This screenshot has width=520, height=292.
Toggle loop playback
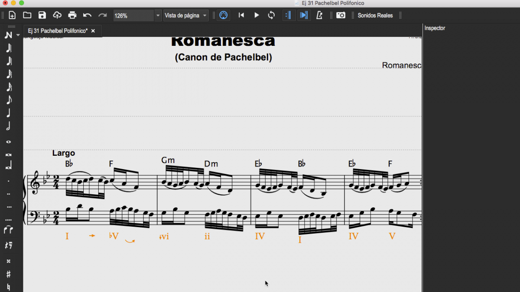(271, 16)
